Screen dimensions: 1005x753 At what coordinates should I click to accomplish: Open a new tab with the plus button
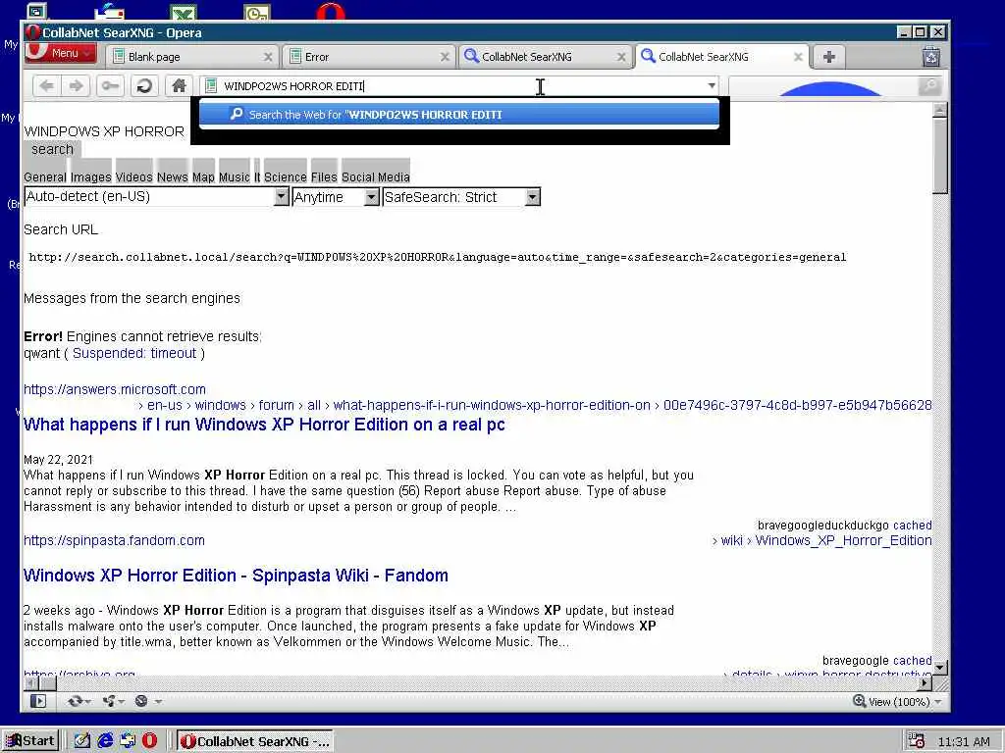[828, 57]
